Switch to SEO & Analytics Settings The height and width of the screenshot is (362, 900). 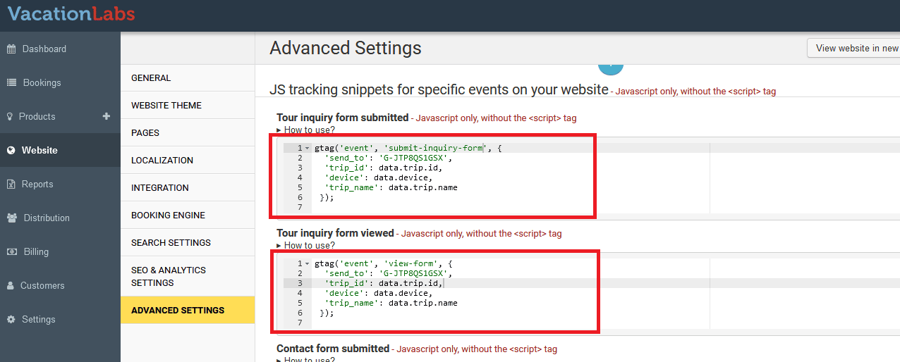pos(169,276)
